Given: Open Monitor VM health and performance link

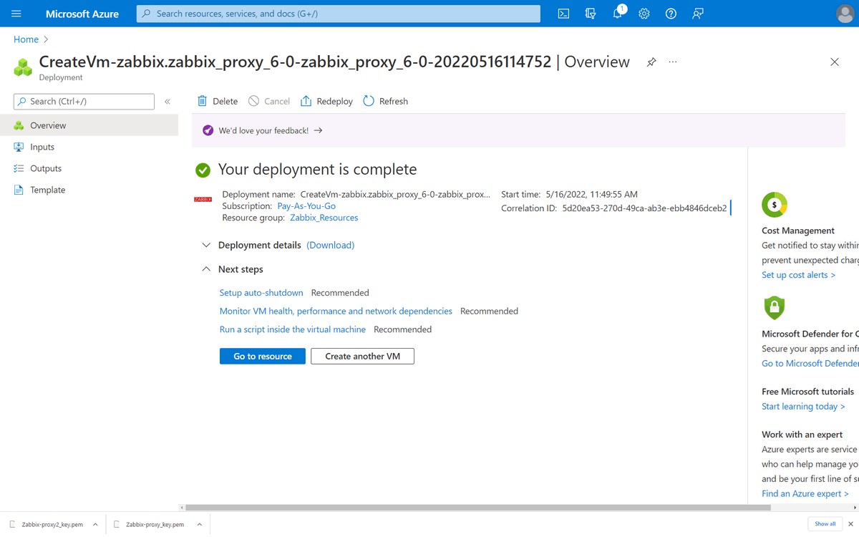Looking at the screenshot, I should (336, 311).
